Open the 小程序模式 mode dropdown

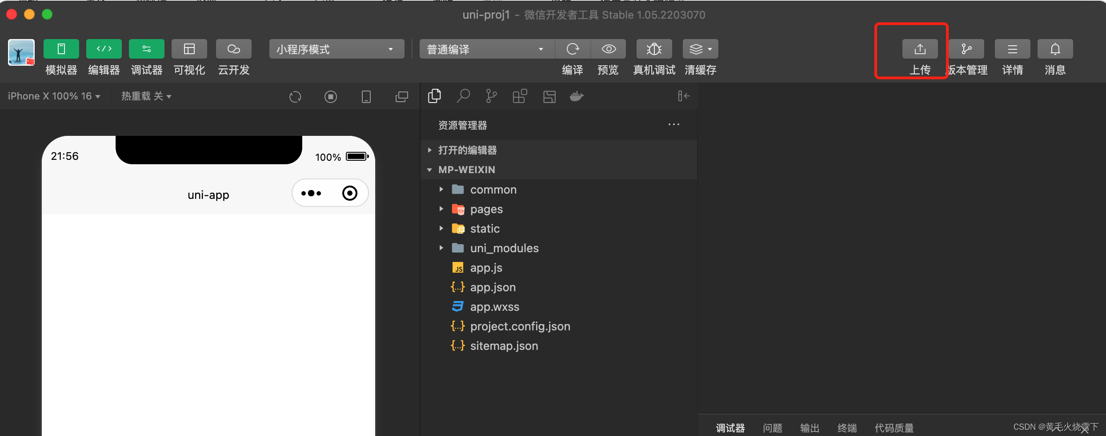[337, 49]
